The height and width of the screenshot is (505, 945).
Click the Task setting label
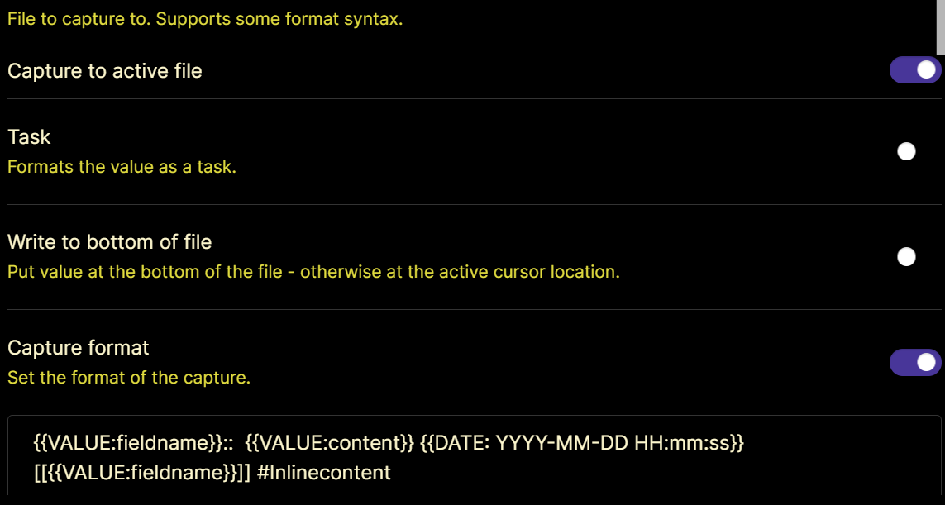coord(28,137)
